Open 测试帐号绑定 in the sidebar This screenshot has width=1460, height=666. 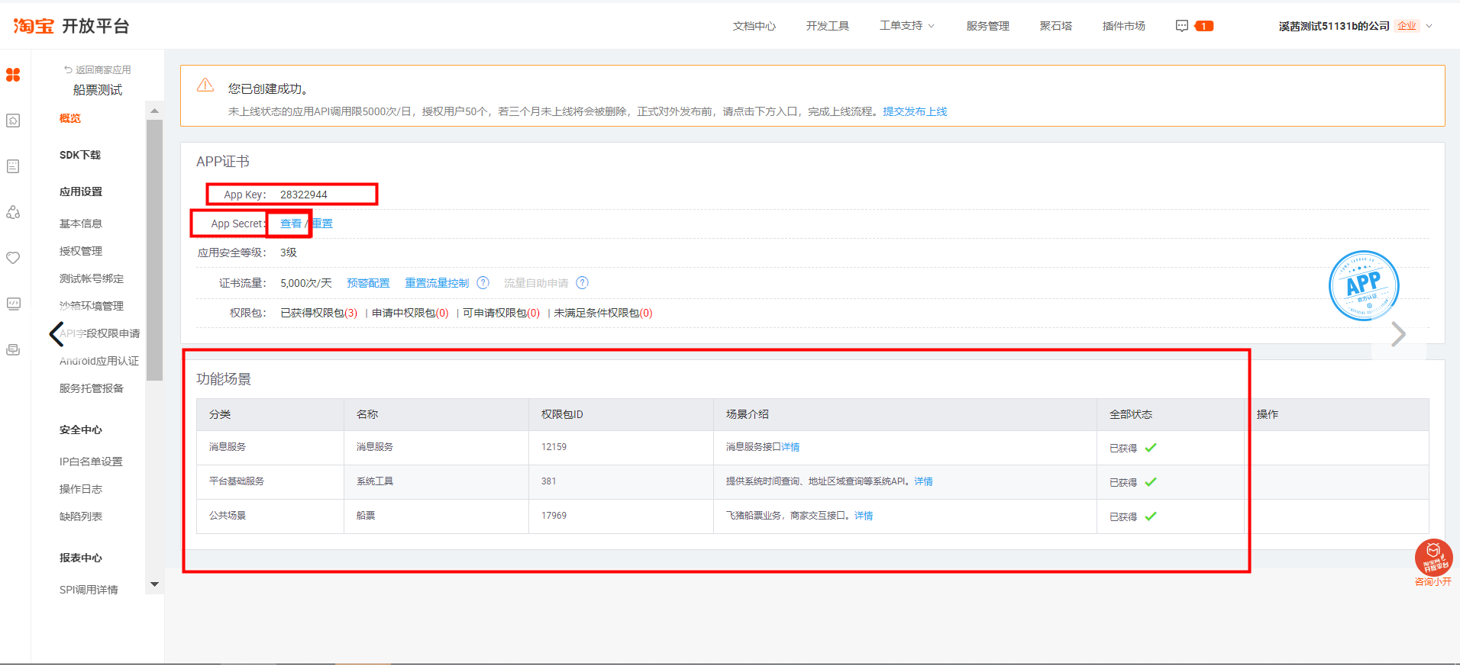pyautogui.click(x=92, y=278)
